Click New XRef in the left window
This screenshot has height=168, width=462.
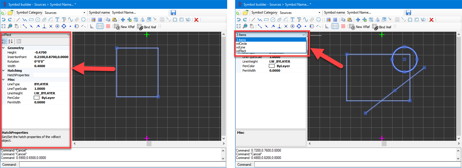coord(124,27)
